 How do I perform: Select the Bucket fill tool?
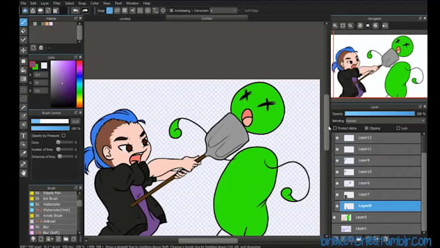[x=23, y=70]
